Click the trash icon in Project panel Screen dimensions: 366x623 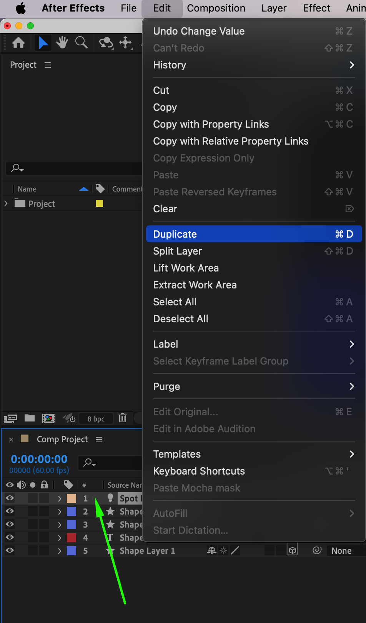tap(123, 418)
